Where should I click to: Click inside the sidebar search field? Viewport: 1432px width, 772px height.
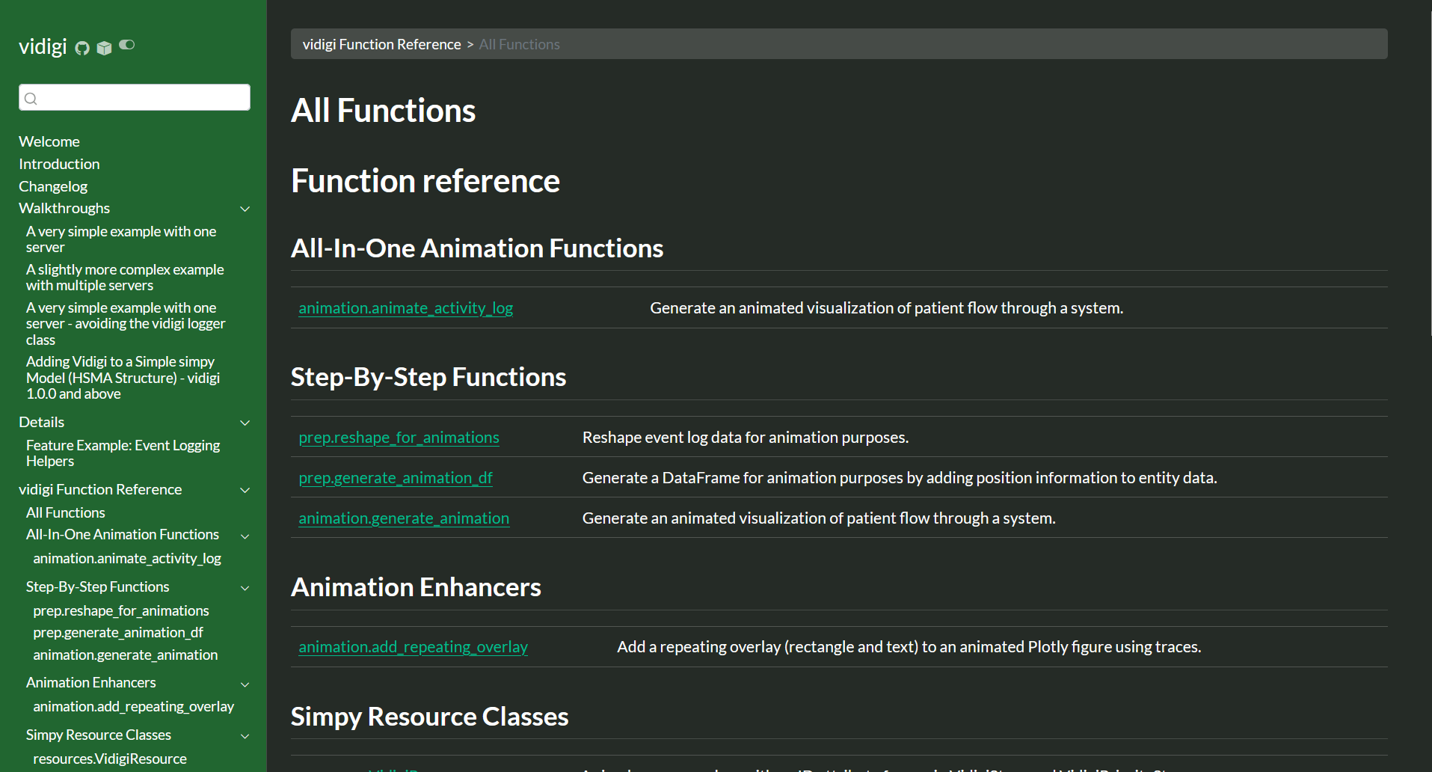click(x=135, y=97)
